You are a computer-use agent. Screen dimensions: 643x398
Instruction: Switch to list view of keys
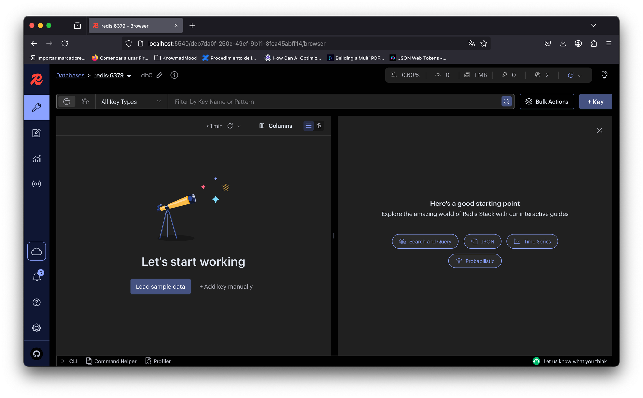[308, 126]
